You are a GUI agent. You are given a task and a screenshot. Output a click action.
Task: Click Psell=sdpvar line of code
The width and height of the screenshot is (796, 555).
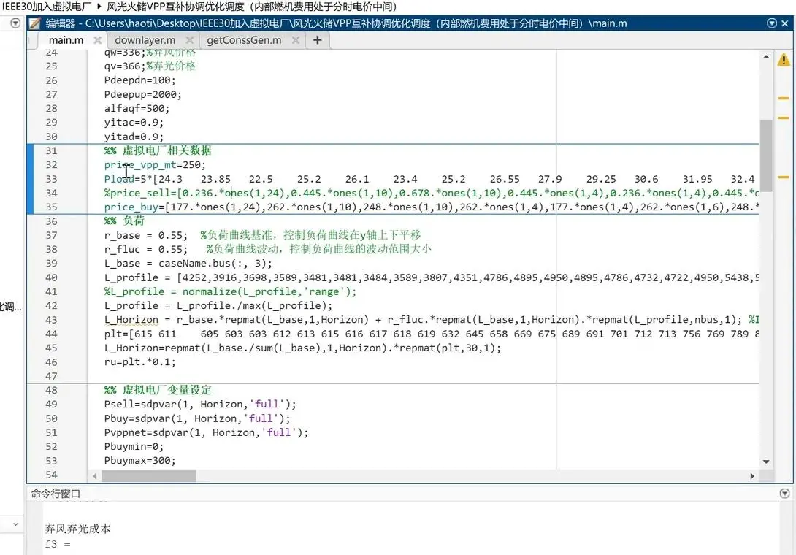pyautogui.click(x=200, y=404)
